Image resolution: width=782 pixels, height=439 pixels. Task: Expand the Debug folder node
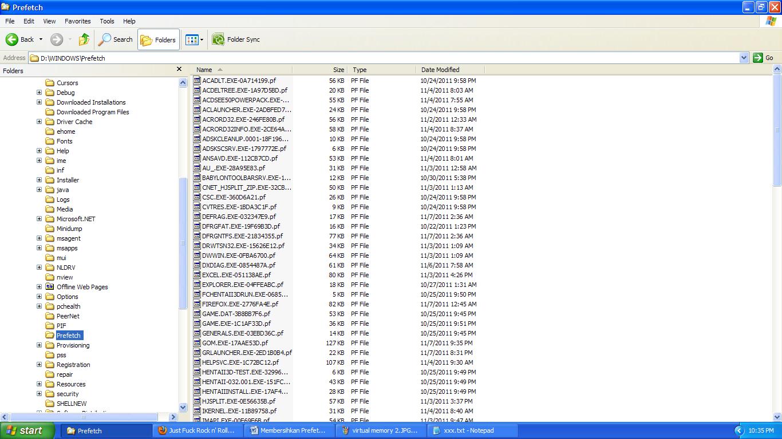point(39,93)
